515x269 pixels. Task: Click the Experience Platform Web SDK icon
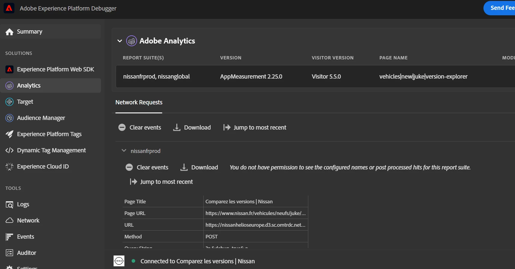(x=10, y=70)
